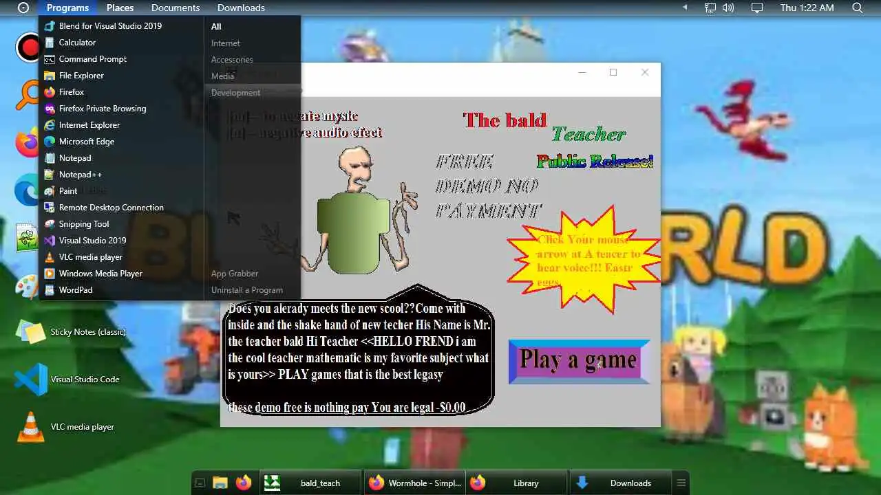Click "The bald" red title text
The image size is (881, 495).
(505, 121)
